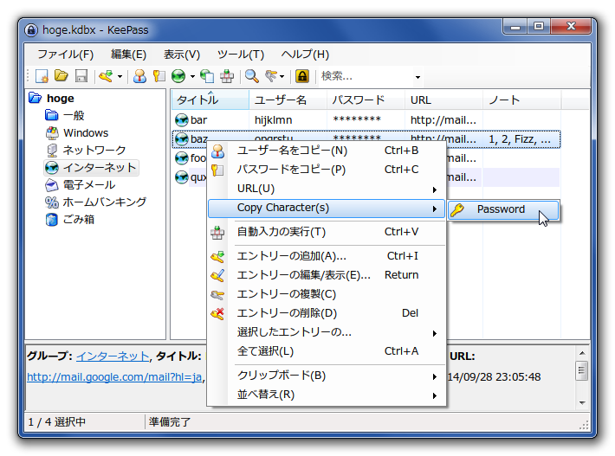Choose パスワードをコピー(P) from context menu
Screen dimensions: 615x456
(327, 170)
